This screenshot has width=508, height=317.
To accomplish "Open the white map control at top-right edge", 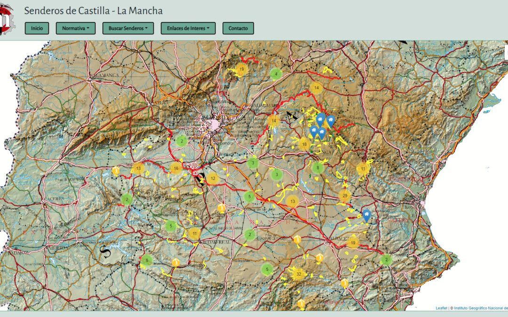I will (x=506, y=52).
